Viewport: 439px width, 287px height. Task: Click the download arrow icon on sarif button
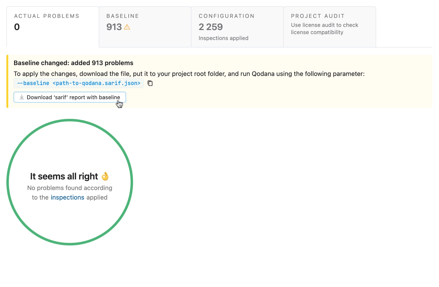(x=22, y=97)
